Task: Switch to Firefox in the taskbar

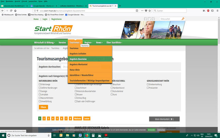Action: click(x=87, y=135)
